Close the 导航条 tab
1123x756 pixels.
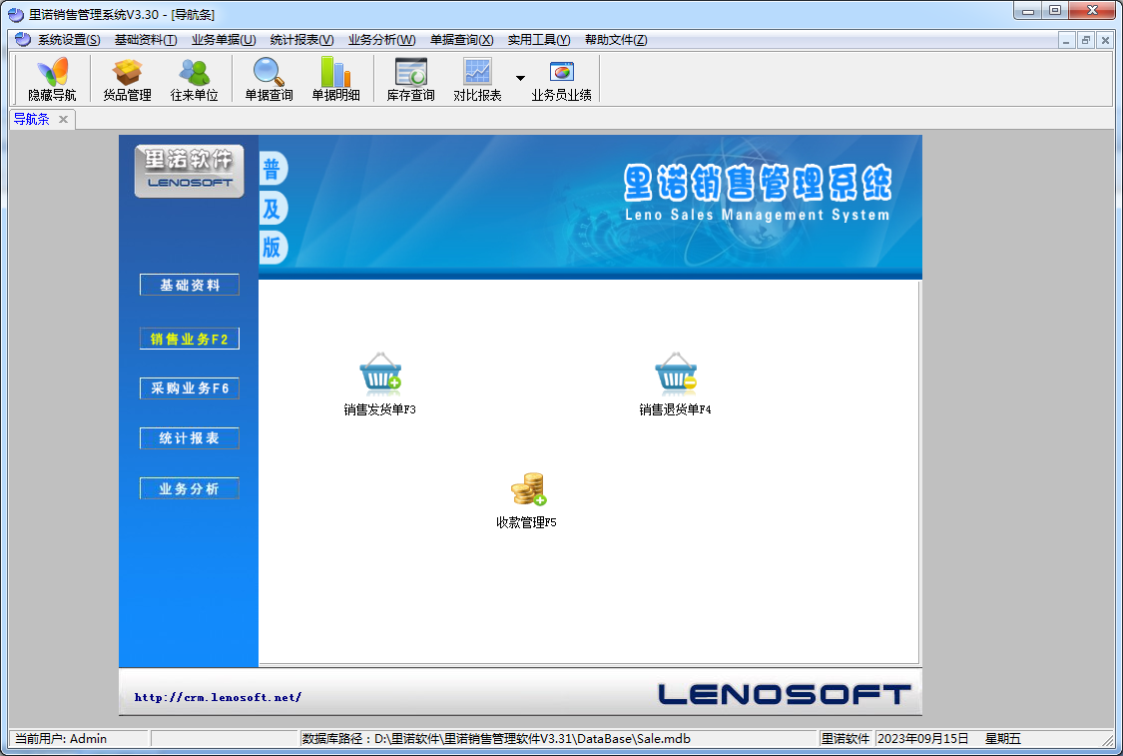pos(63,119)
